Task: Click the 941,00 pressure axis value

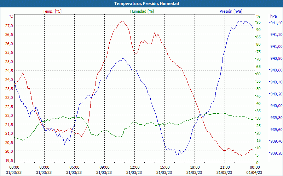Action: [x=276, y=46]
